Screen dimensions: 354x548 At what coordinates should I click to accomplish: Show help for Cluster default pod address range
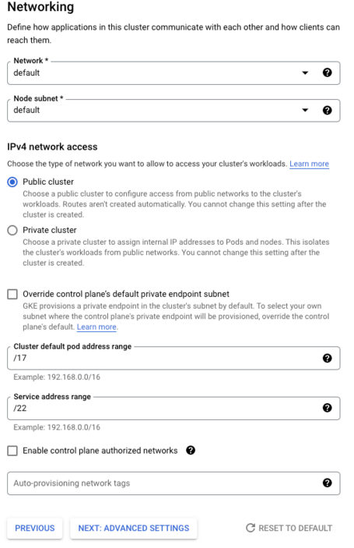(x=327, y=358)
